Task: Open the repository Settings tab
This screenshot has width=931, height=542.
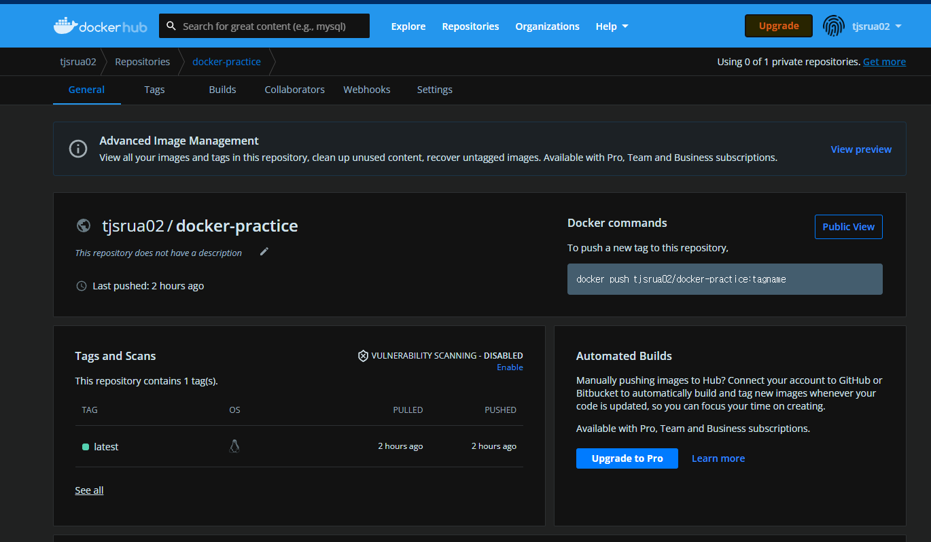Action: click(x=434, y=90)
